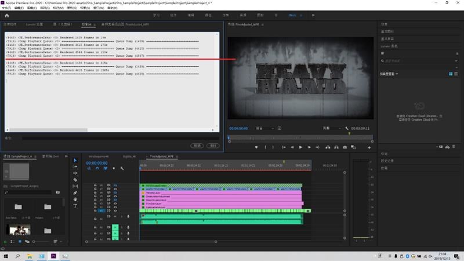Toggle insert sequences as nests option
Screen dimensions: 464x261
pyautogui.click(x=89, y=168)
